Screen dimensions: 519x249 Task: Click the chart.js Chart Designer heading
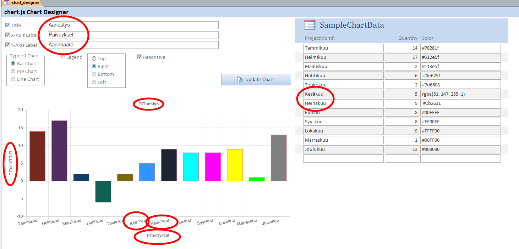(x=36, y=12)
